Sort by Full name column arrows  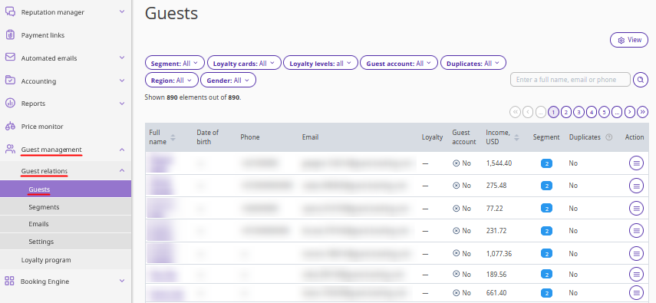(x=173, y=137)
